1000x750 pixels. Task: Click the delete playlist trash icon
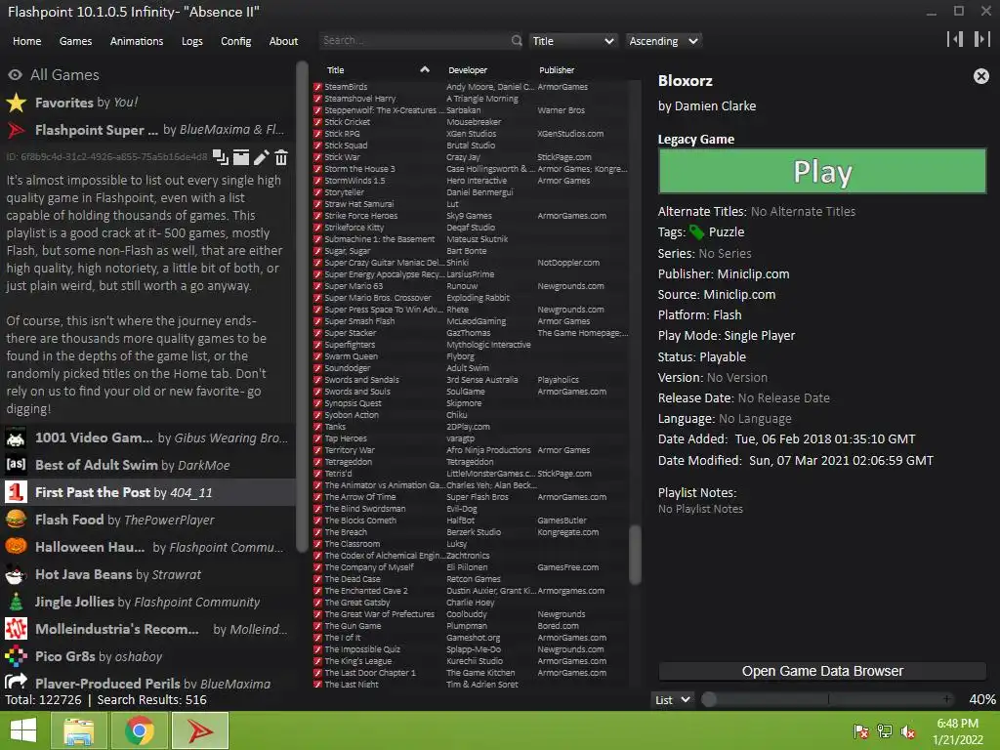click(281, 156)
